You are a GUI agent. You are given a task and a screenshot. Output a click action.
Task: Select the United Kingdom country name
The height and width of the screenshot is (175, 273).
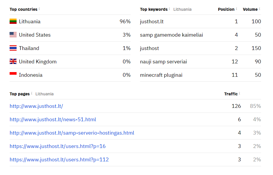click(x=38, y=62)
